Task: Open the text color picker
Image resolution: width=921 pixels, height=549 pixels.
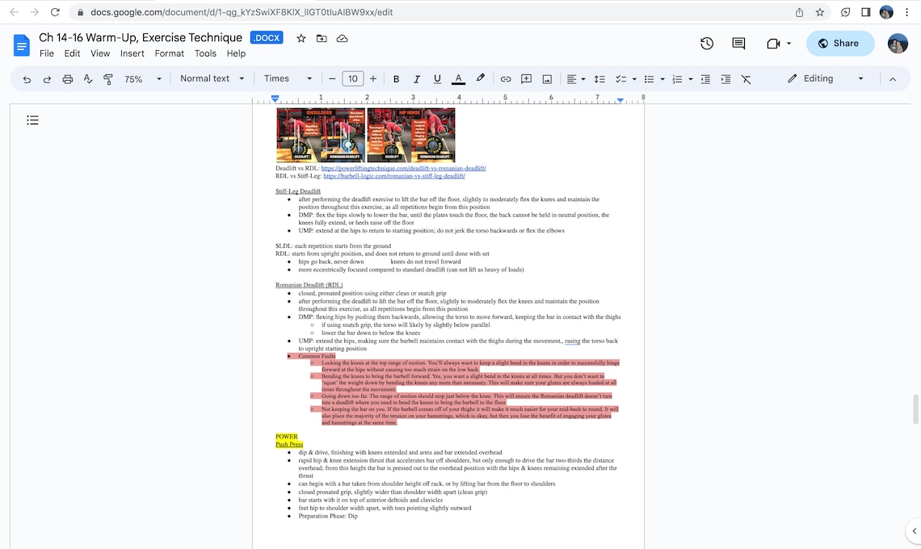Action: (x=457, y=78)
